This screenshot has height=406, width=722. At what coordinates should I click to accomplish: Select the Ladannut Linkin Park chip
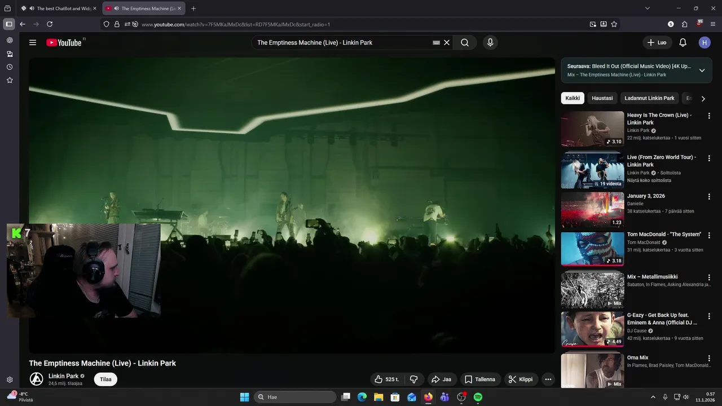tap(649, 98)
